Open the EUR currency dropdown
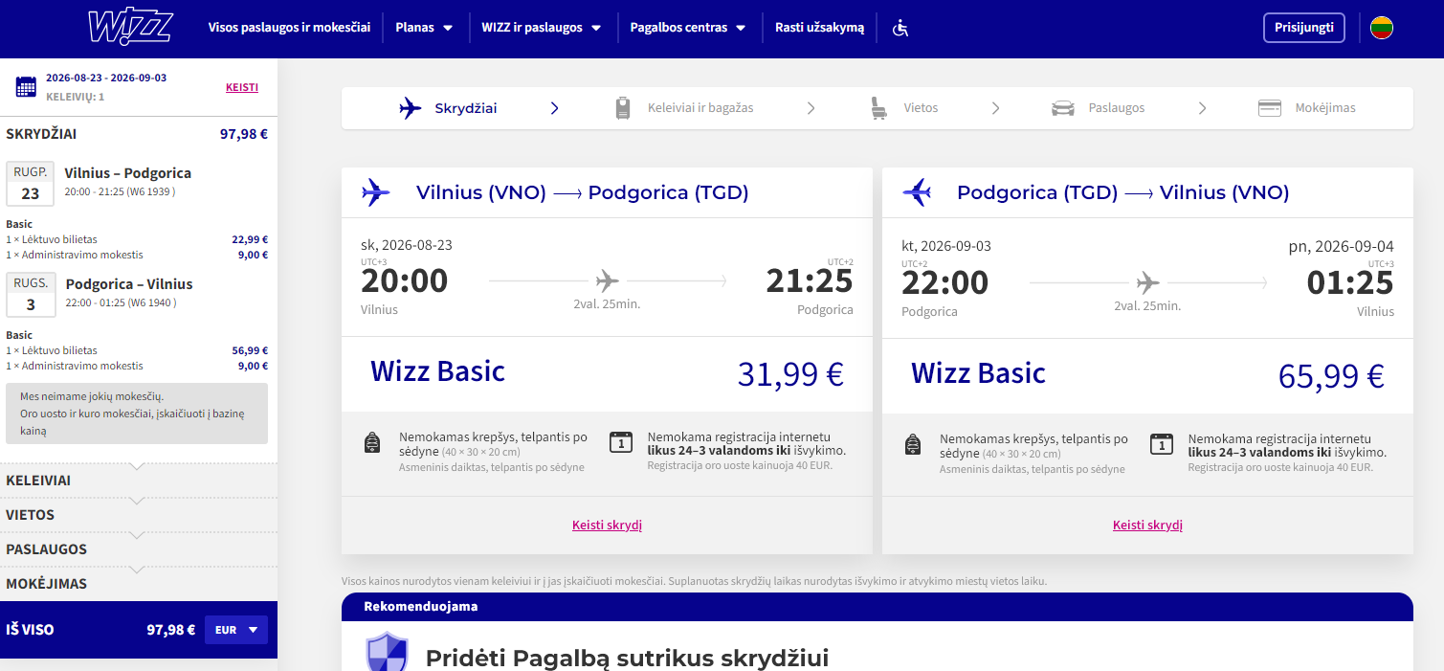 (x=236, y=630)
